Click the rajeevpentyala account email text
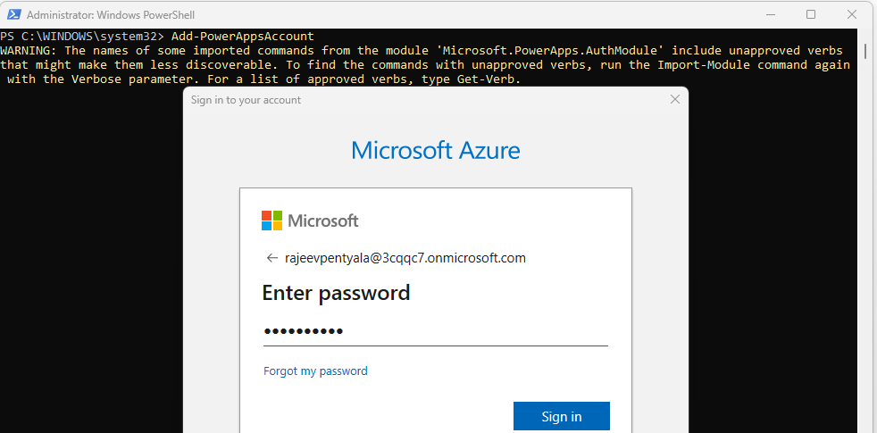Screen dimensions: 877x433 405,258
